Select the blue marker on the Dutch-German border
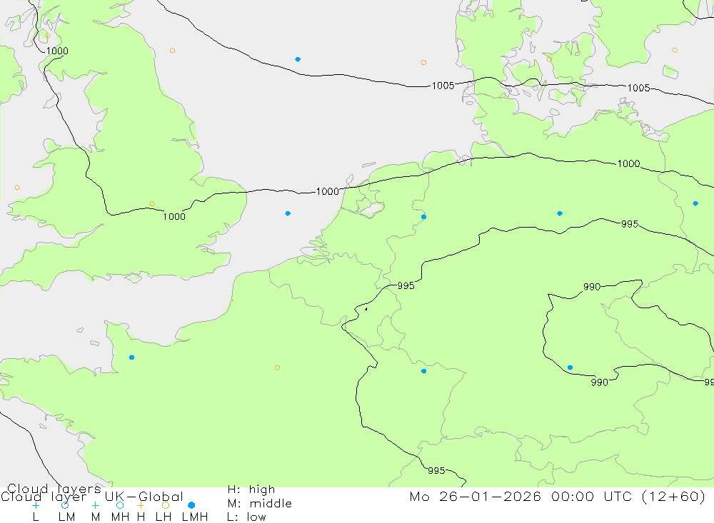Screen dimensions: 714x523 (423, 217)
